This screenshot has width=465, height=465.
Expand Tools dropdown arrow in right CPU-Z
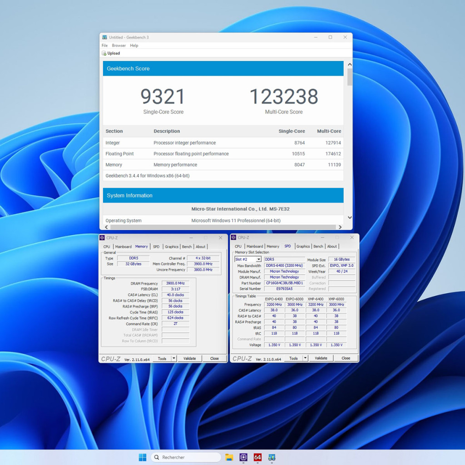(306, 358)
